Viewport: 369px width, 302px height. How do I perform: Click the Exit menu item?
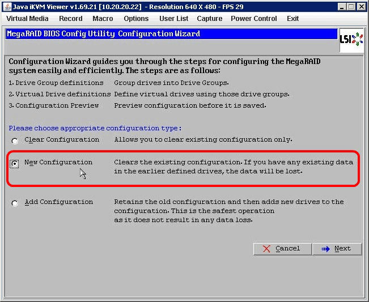[292, 19]
